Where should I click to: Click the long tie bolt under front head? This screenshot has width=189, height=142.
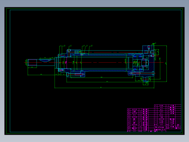(x=76, y=74)
